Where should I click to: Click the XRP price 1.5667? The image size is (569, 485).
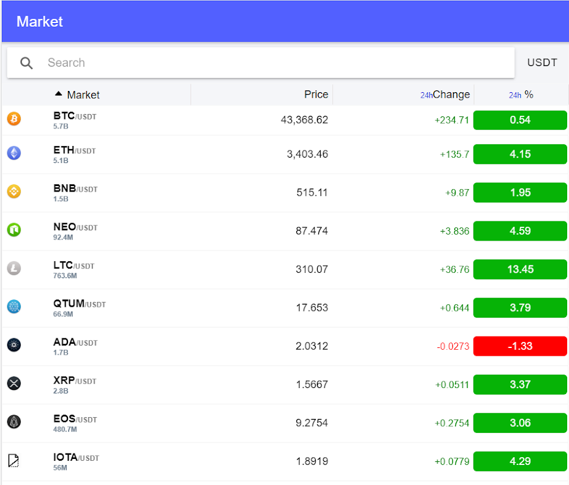[x=312, y=384]
